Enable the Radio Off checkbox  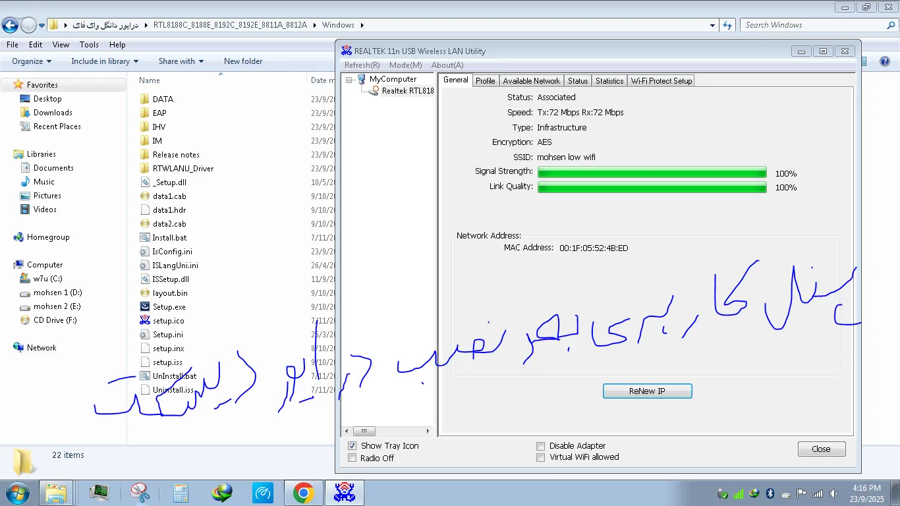(x=352, y=458)
